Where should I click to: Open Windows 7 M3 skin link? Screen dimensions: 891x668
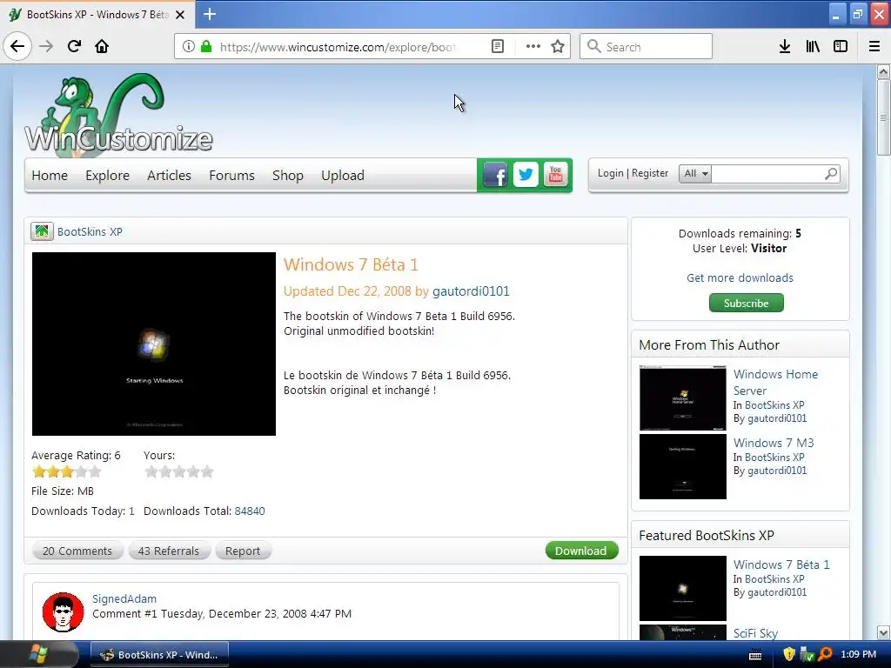774,443
